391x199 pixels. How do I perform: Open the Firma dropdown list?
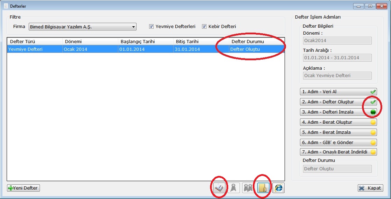point(83,27)
